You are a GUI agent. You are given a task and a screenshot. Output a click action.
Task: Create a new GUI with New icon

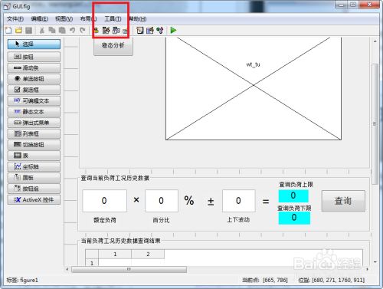8,31
